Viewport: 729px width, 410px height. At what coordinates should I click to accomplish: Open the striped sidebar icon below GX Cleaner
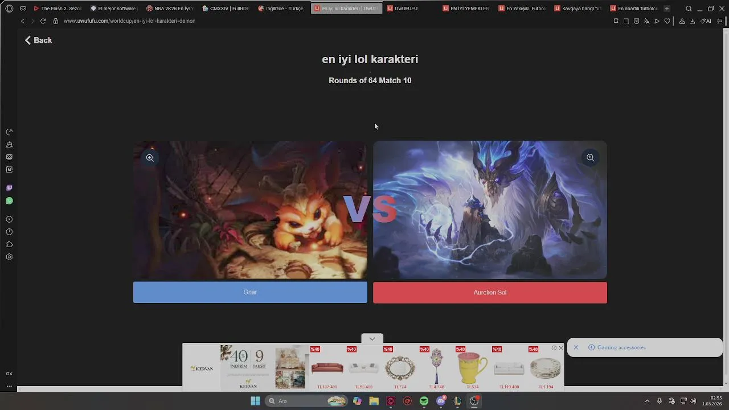pos(9,157)
